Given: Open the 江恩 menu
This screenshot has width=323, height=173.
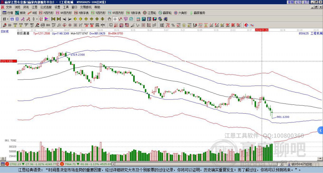Looking at the screenshot, I should (35, 7).
